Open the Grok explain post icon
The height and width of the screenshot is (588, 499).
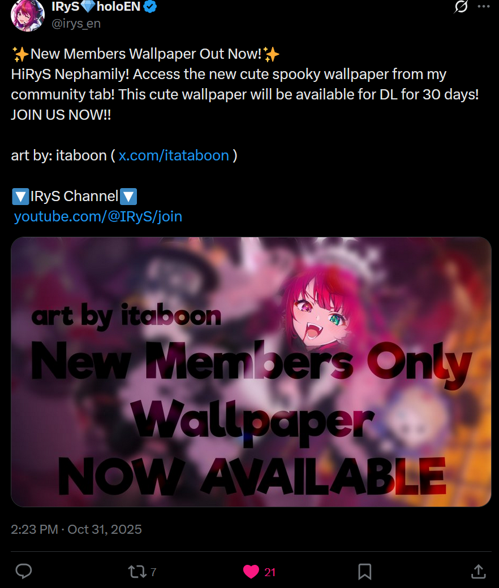click(x=461, y=6)
